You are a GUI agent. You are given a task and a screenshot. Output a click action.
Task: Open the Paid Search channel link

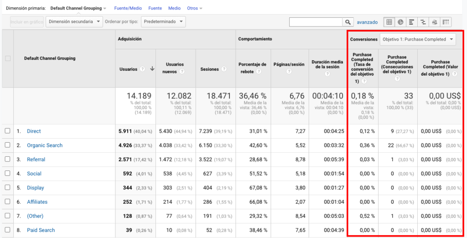tap(41, 230)
